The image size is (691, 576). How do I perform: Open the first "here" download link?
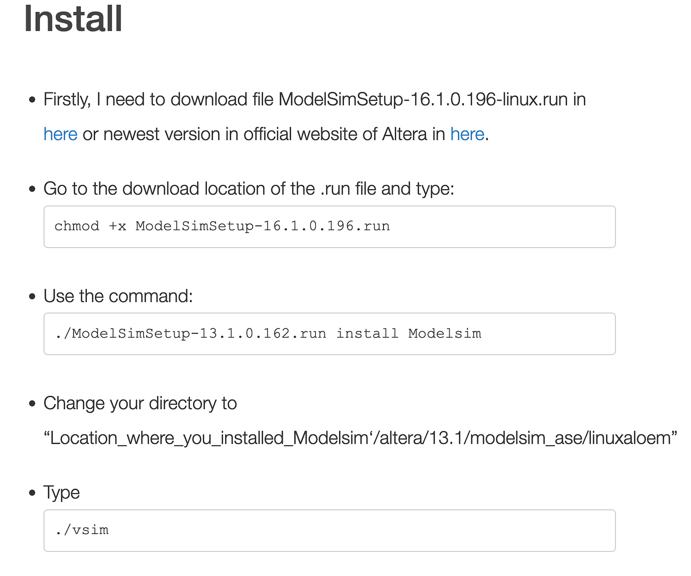(x=60, y=134)
